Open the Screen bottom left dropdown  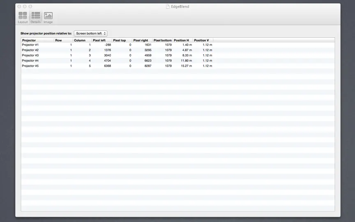[90, 33]
